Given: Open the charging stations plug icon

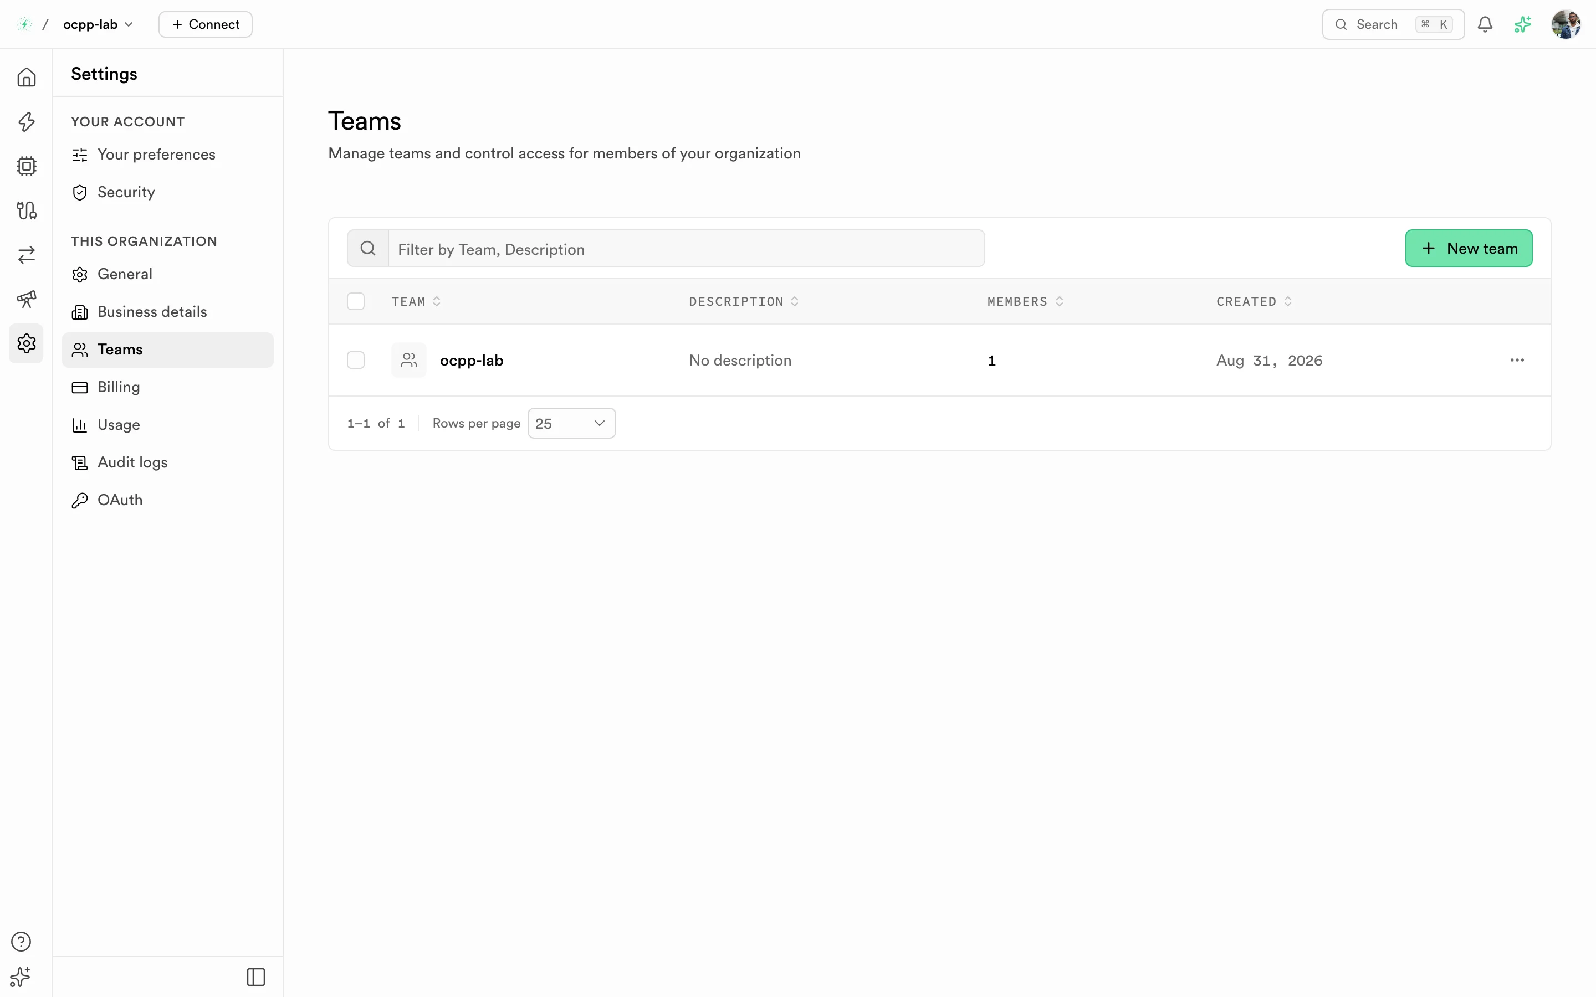Looking at the screenshot, I should [27, 210].
